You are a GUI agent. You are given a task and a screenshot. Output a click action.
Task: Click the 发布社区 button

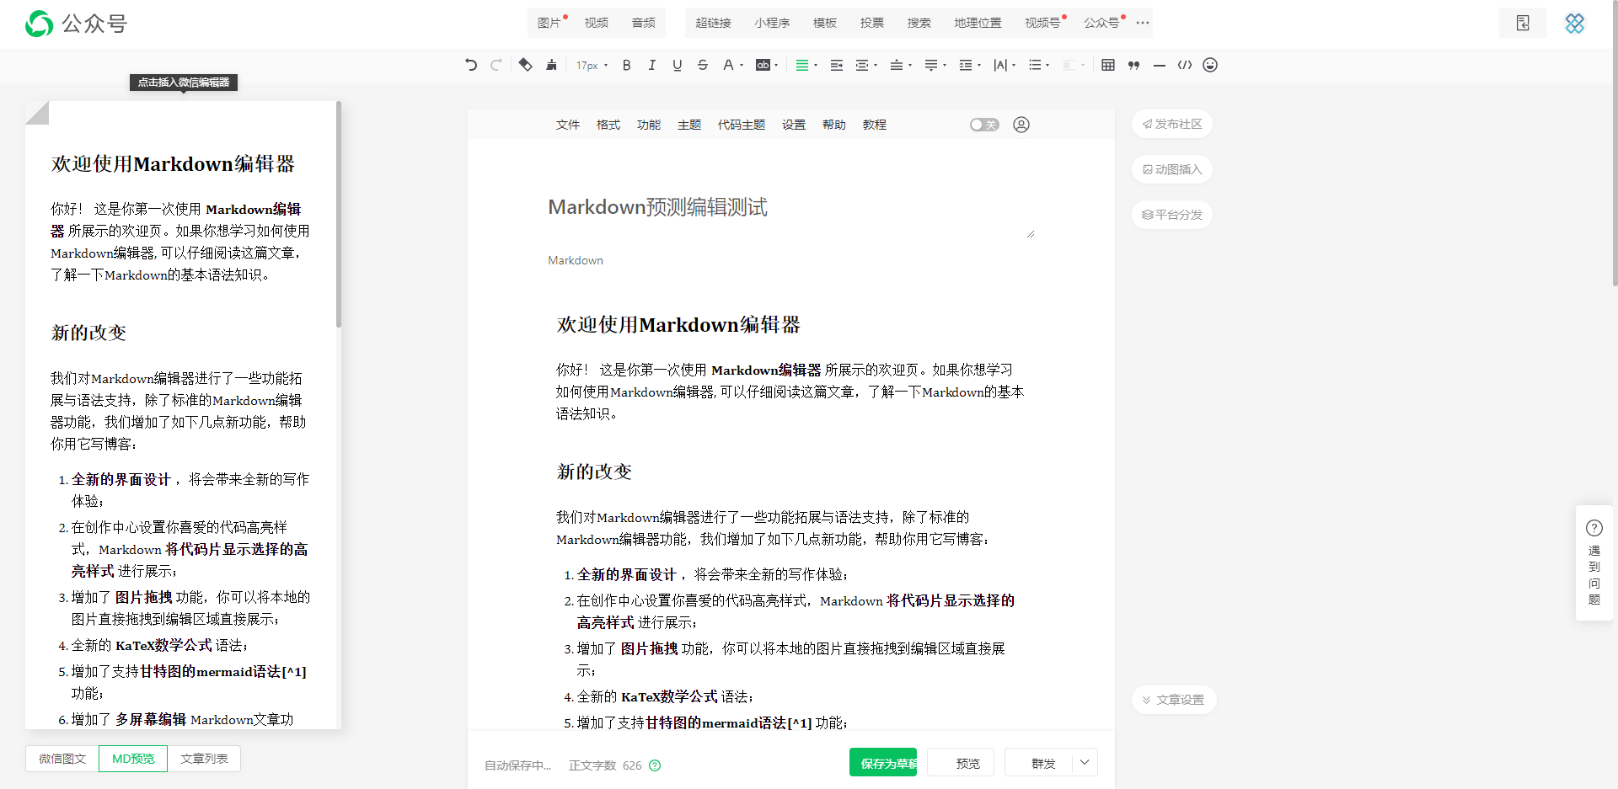coord(1172,124)
